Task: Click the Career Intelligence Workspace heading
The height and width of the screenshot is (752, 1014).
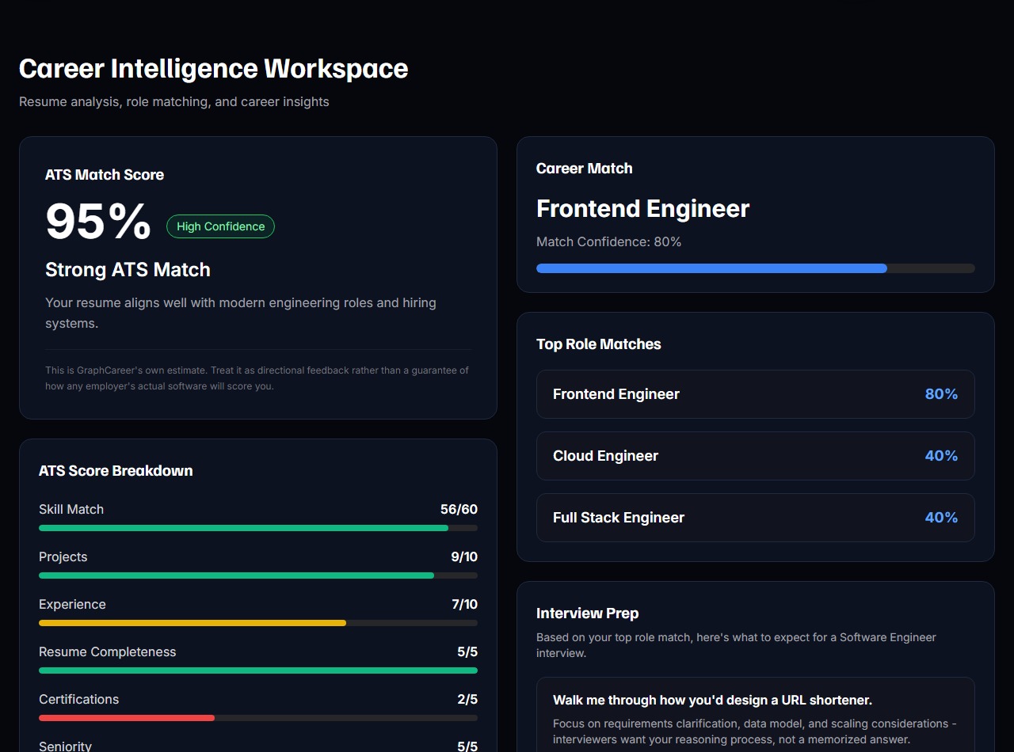Action: [x=214, y=68]
